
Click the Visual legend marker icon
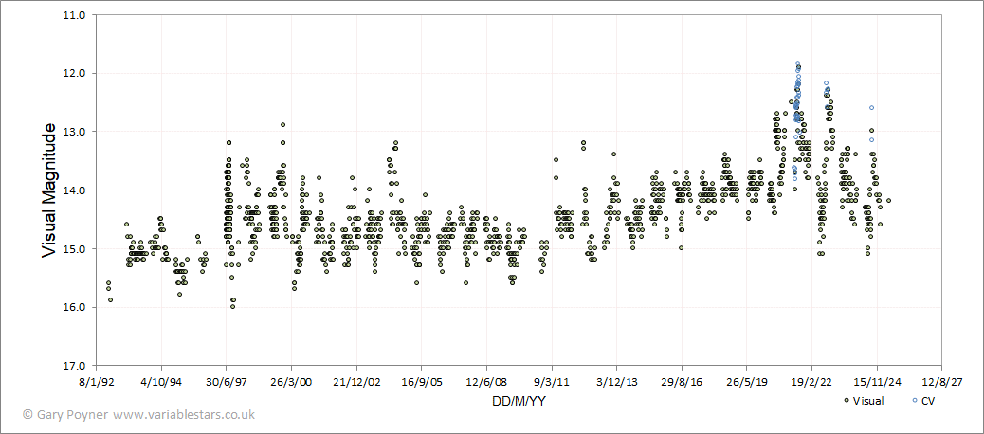(x=847, y=400)
